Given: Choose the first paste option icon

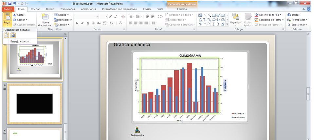Looking at the screenshot, I should click(7, 35).
